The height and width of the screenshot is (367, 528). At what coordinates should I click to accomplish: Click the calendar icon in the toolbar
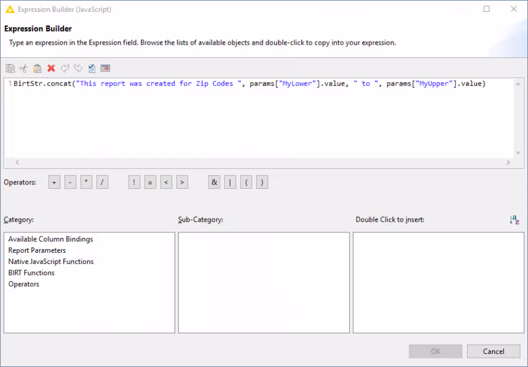pyautogui.click(x=106, y=68)
